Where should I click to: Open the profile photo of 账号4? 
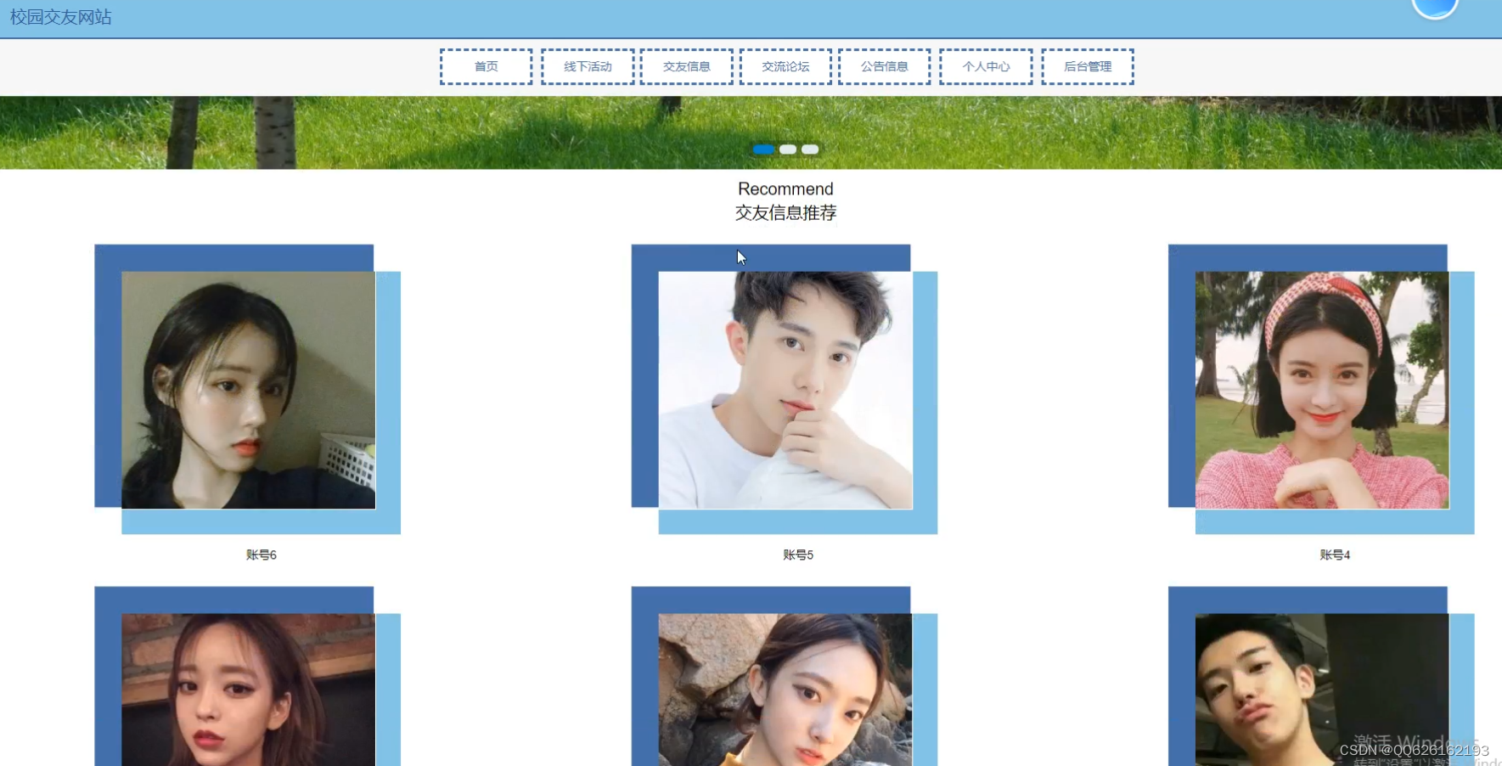pos(1322,390)
